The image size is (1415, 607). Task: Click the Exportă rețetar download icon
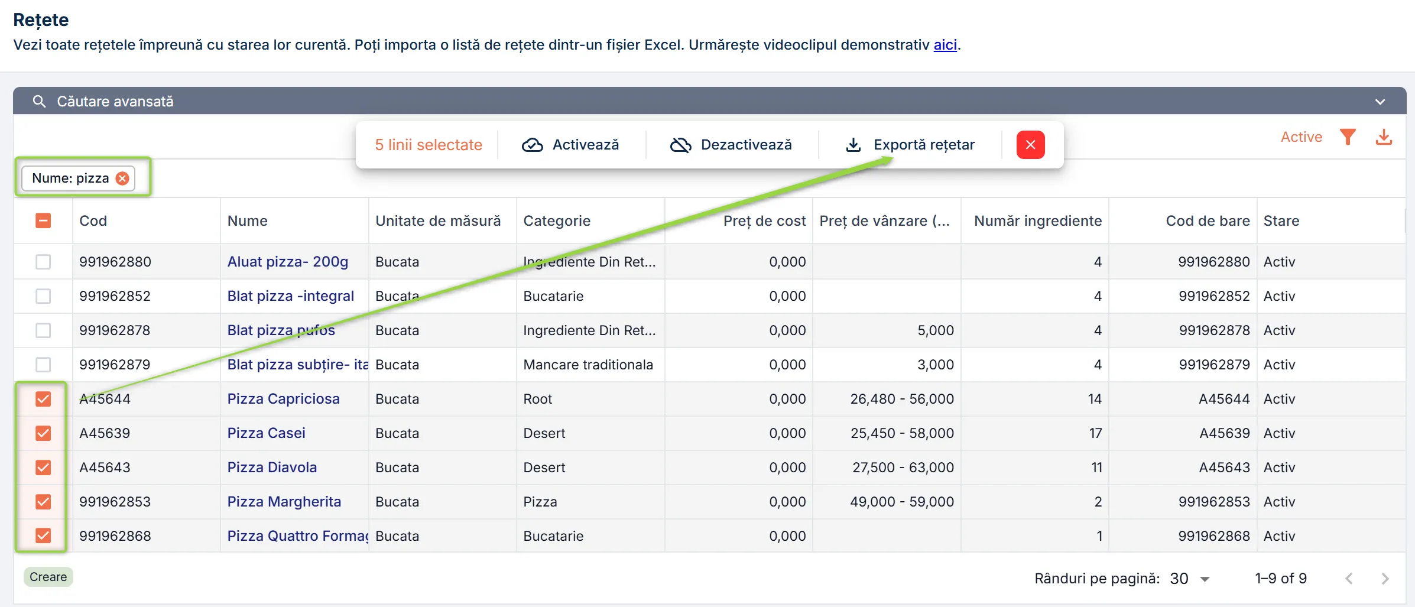pos(853,145)
